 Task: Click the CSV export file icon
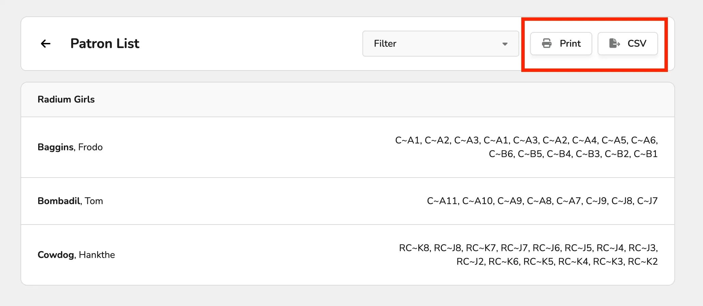point(614,43)
